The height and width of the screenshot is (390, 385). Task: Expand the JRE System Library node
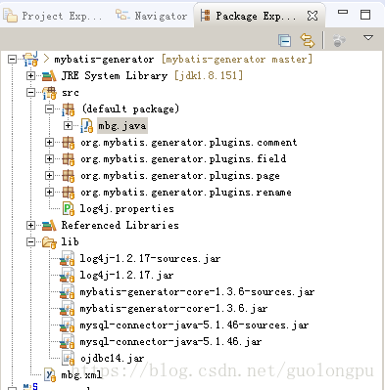coord(30,76)
